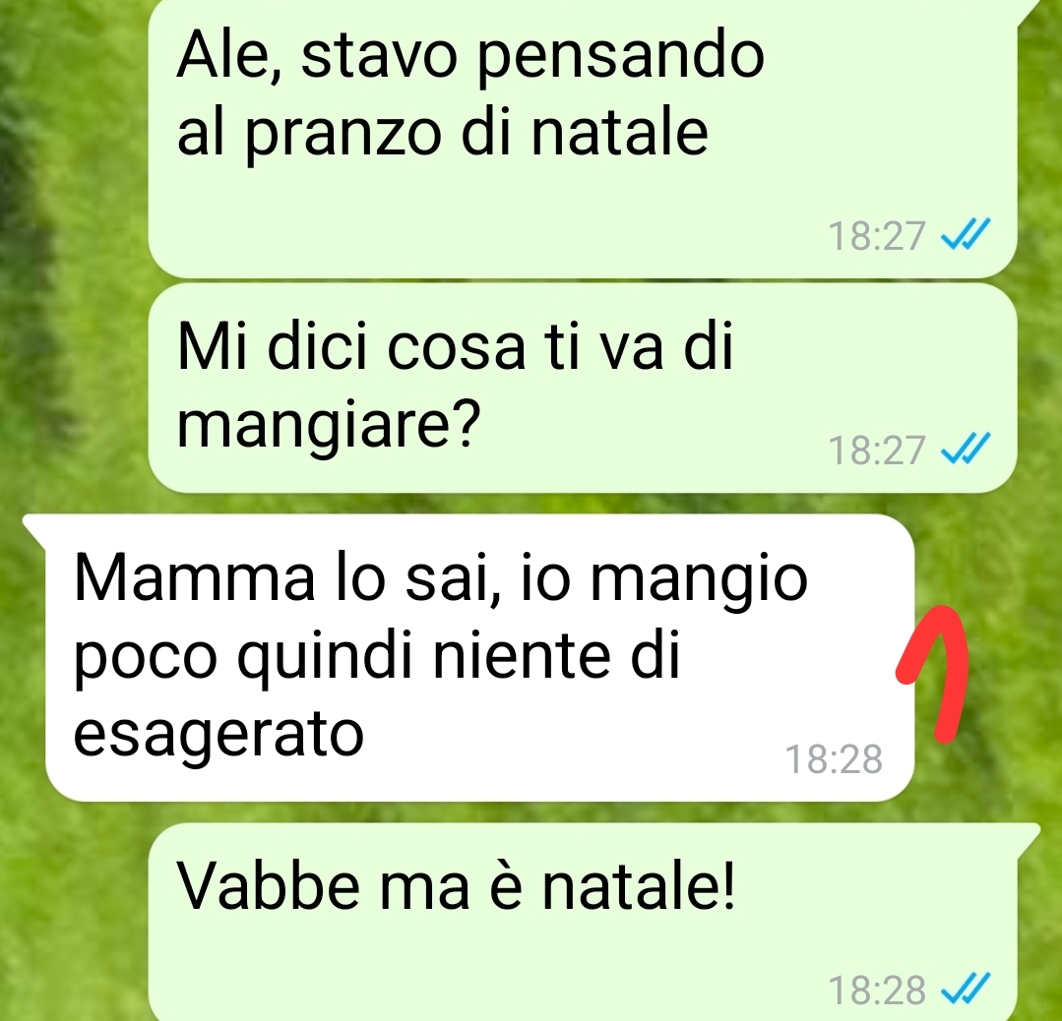Tap blue read checkmarks on "Ale, stavo pensando" message
The height and width of the screenshot is (1021, 1062).
966,235
